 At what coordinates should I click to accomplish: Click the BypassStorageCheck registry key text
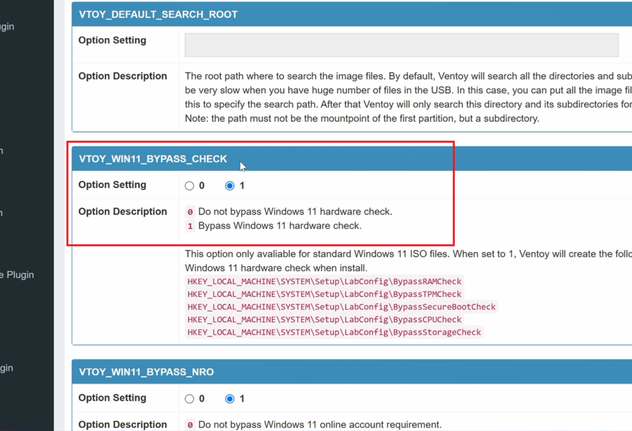(x=334, y=332)
